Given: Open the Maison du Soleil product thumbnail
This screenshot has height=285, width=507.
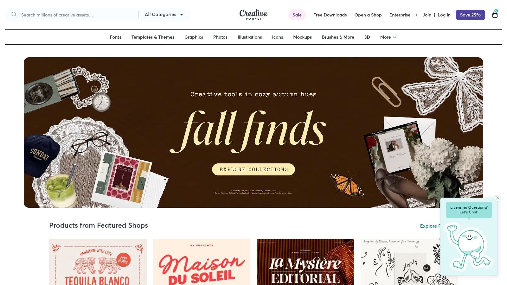Looking at the screenshot, I should point(202,262).
